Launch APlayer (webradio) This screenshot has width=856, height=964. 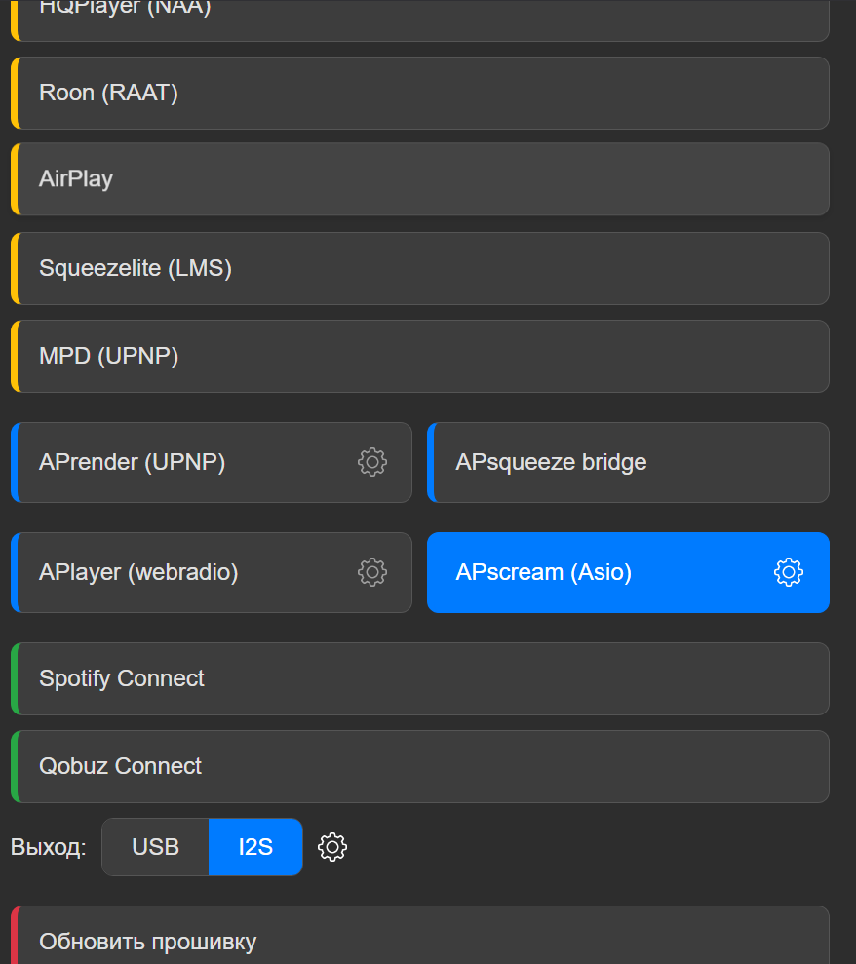point(185,572)
